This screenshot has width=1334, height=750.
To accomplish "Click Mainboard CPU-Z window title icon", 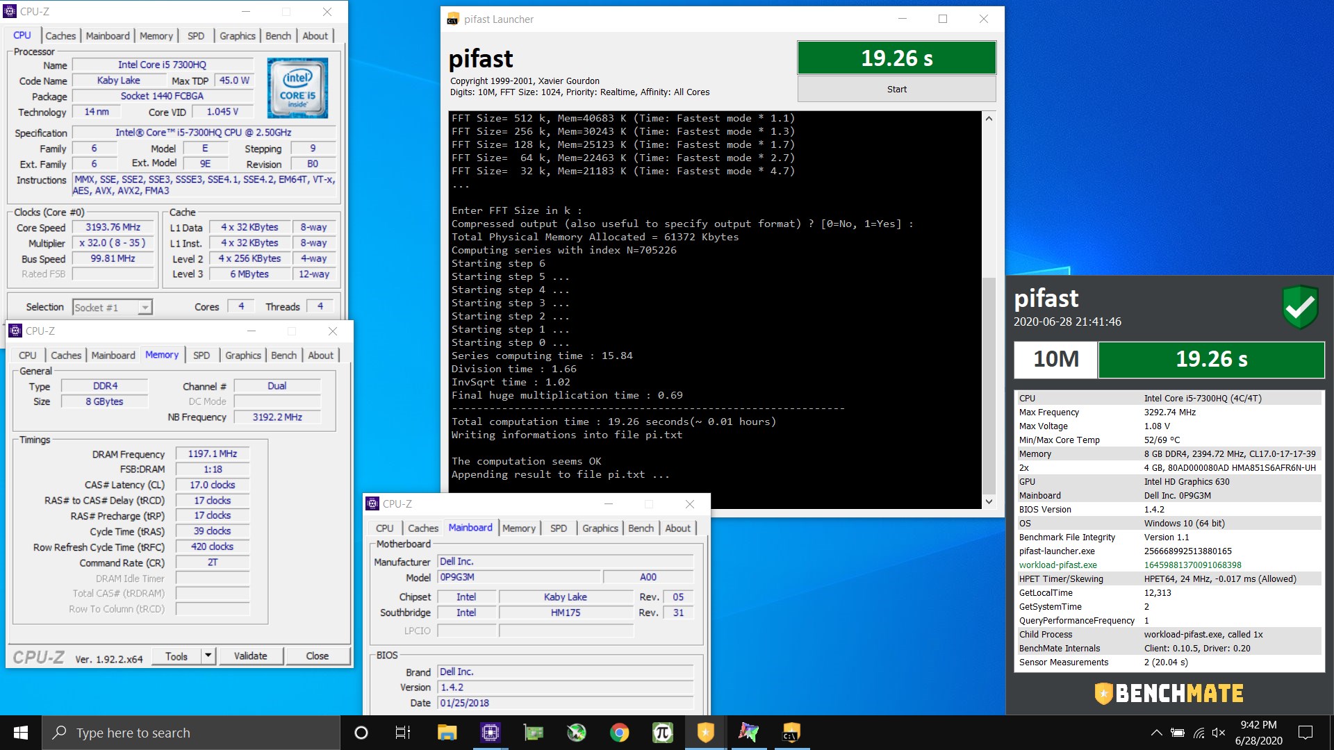I will point(372,503).
